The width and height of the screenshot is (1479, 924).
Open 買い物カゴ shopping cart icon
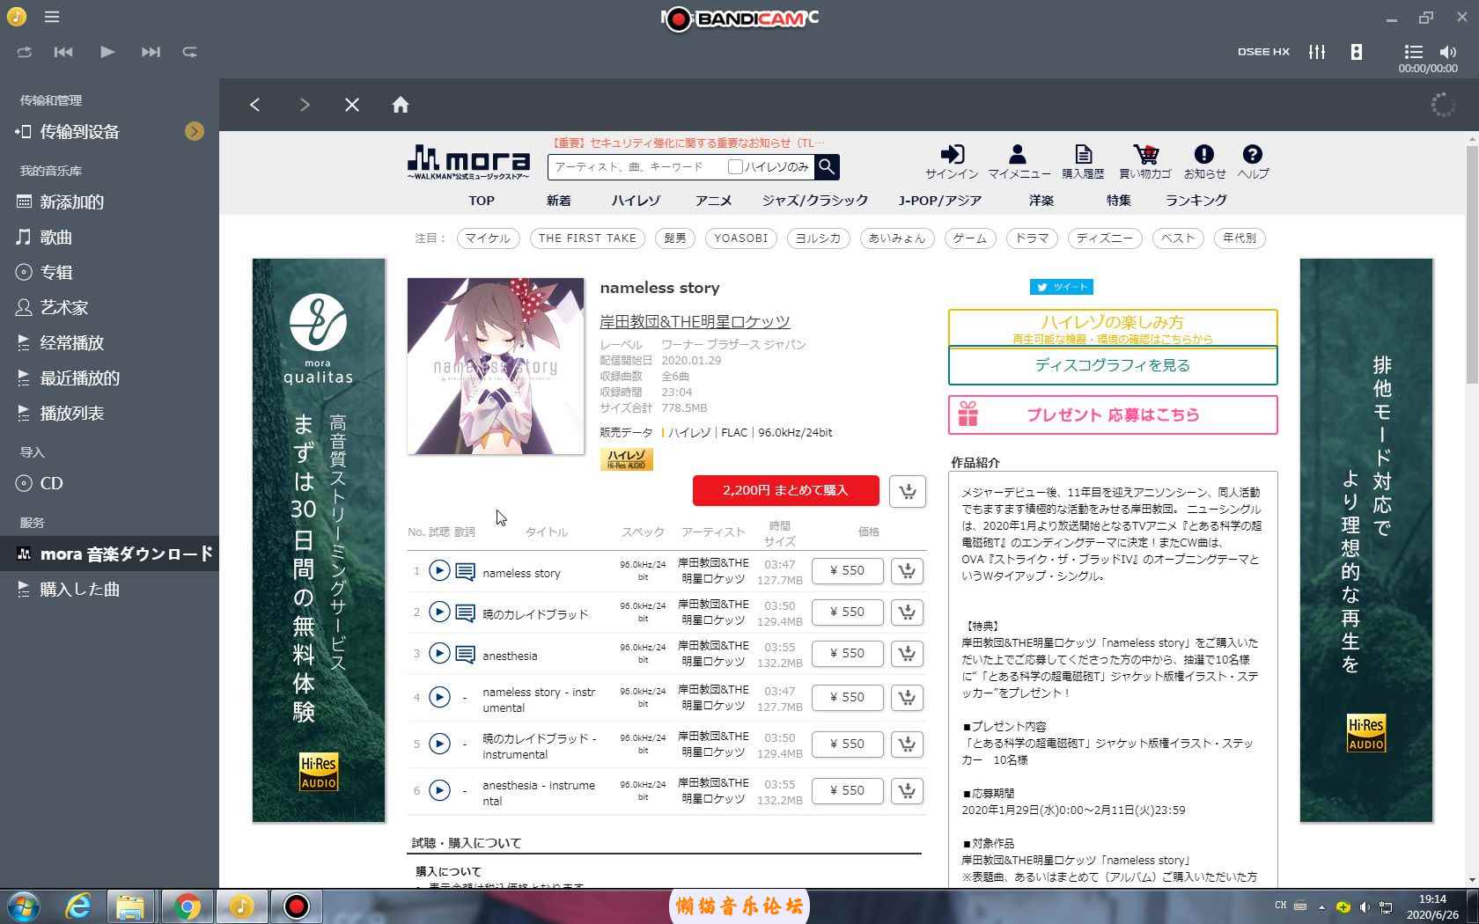pos(1145,162)
